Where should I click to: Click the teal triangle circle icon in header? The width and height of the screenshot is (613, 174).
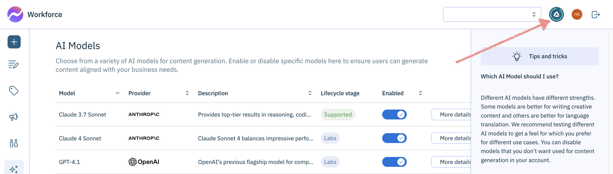point(556,14)
